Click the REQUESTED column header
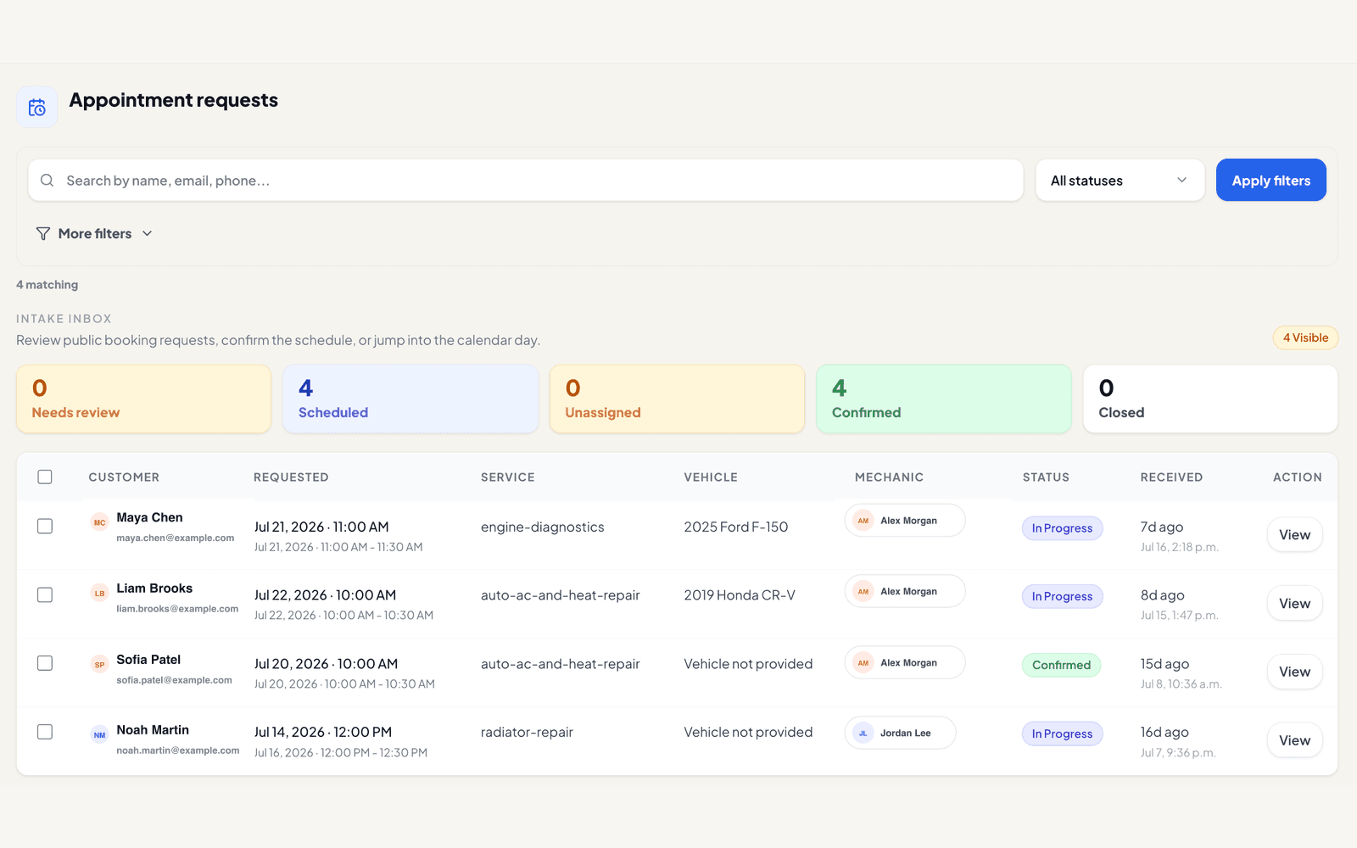 (291, 477)
